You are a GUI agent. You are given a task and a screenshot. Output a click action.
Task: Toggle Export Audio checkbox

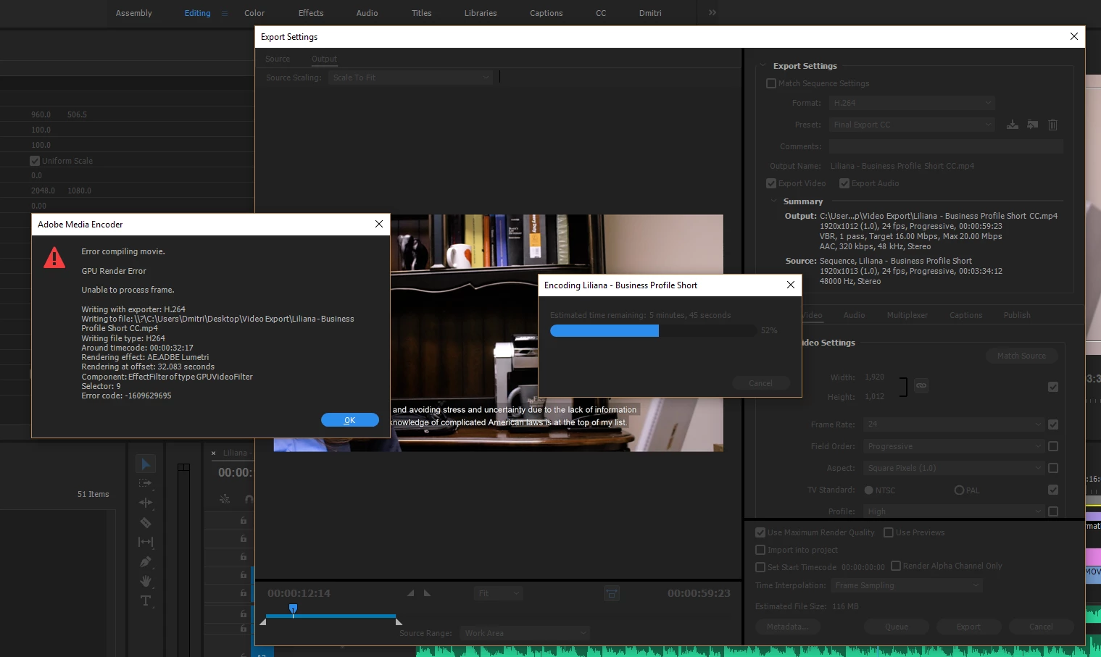[x=844, y=183]
